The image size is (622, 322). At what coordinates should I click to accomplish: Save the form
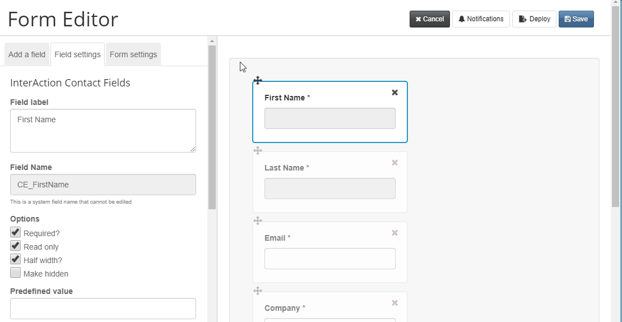point(576,19)
